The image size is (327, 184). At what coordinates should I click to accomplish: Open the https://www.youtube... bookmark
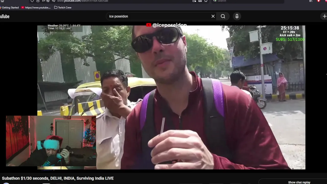36,7
